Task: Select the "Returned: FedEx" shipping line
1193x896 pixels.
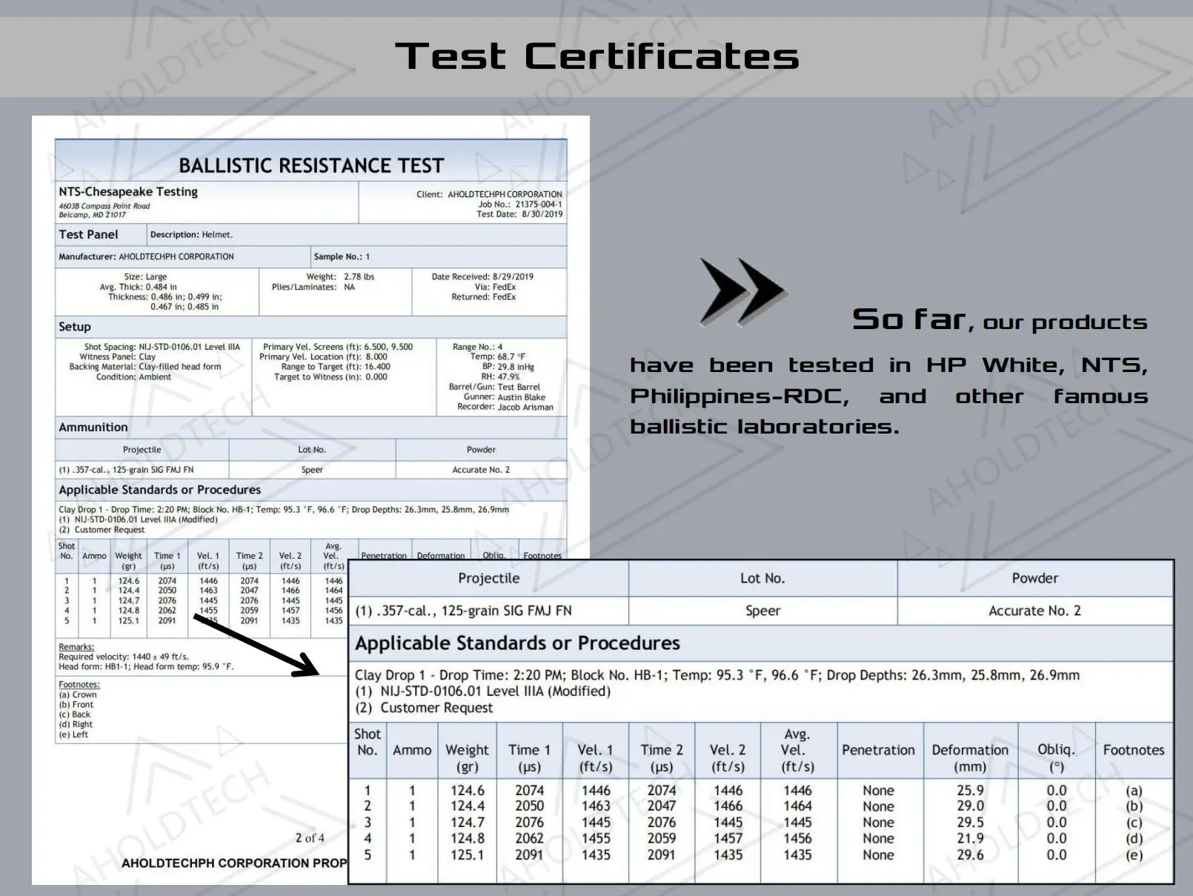Action: (484, 296)
